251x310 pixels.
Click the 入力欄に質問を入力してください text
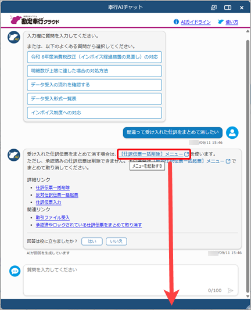63,36
